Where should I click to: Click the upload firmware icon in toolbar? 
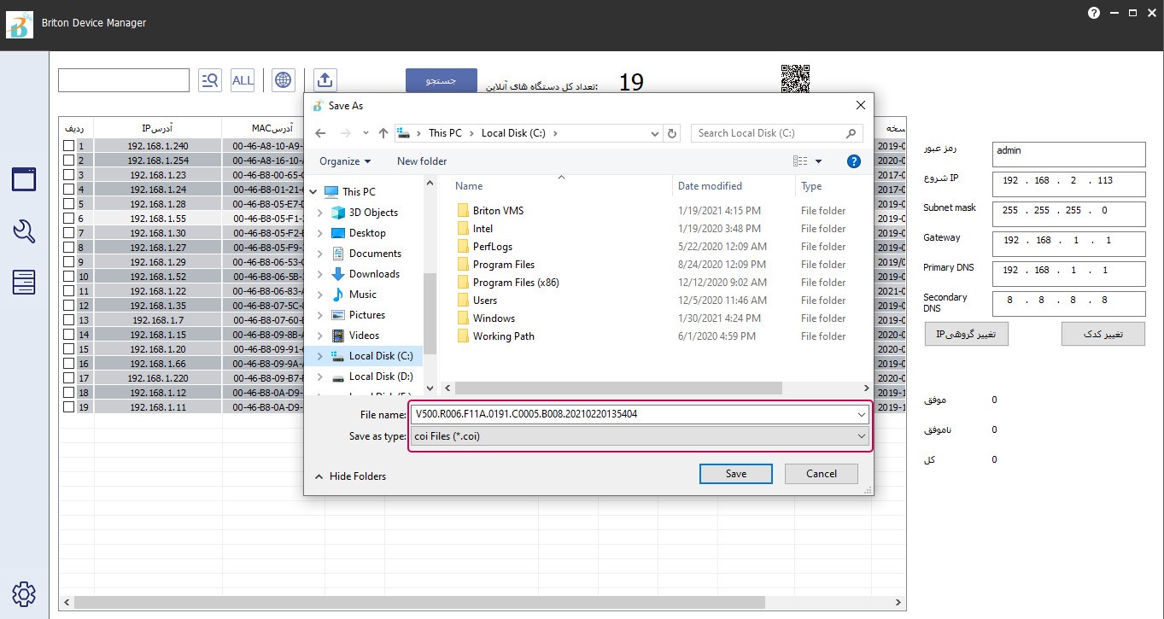coord(325,80)
